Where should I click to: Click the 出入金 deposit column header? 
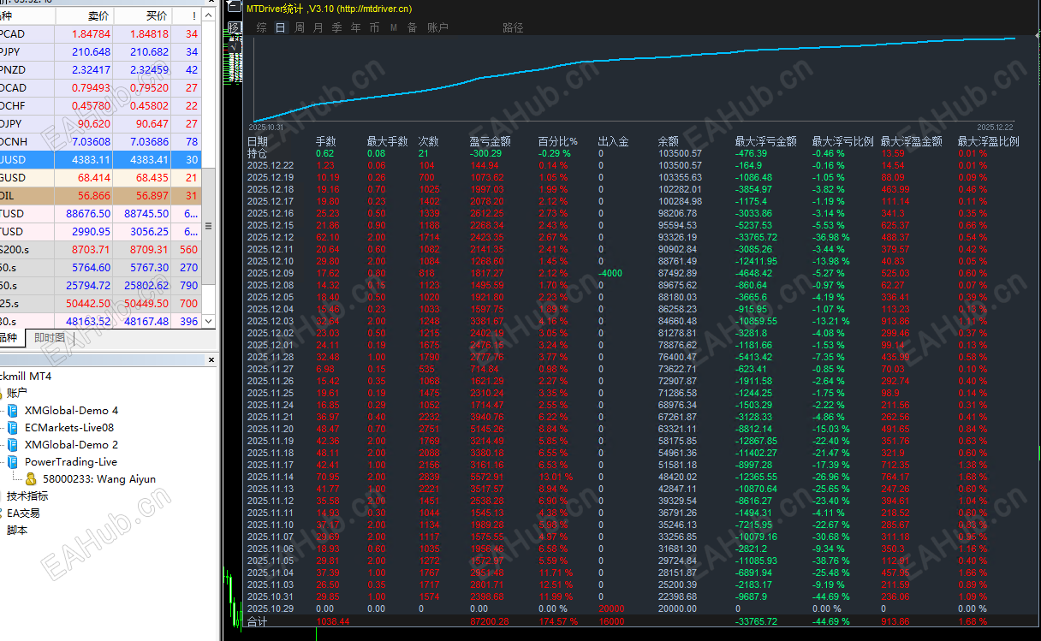613,142
